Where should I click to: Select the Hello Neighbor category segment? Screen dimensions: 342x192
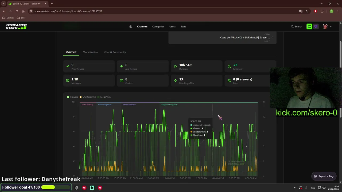[105, 105]
